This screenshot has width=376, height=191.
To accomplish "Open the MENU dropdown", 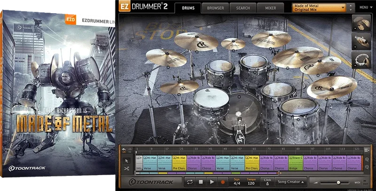I will click(365, 8).
